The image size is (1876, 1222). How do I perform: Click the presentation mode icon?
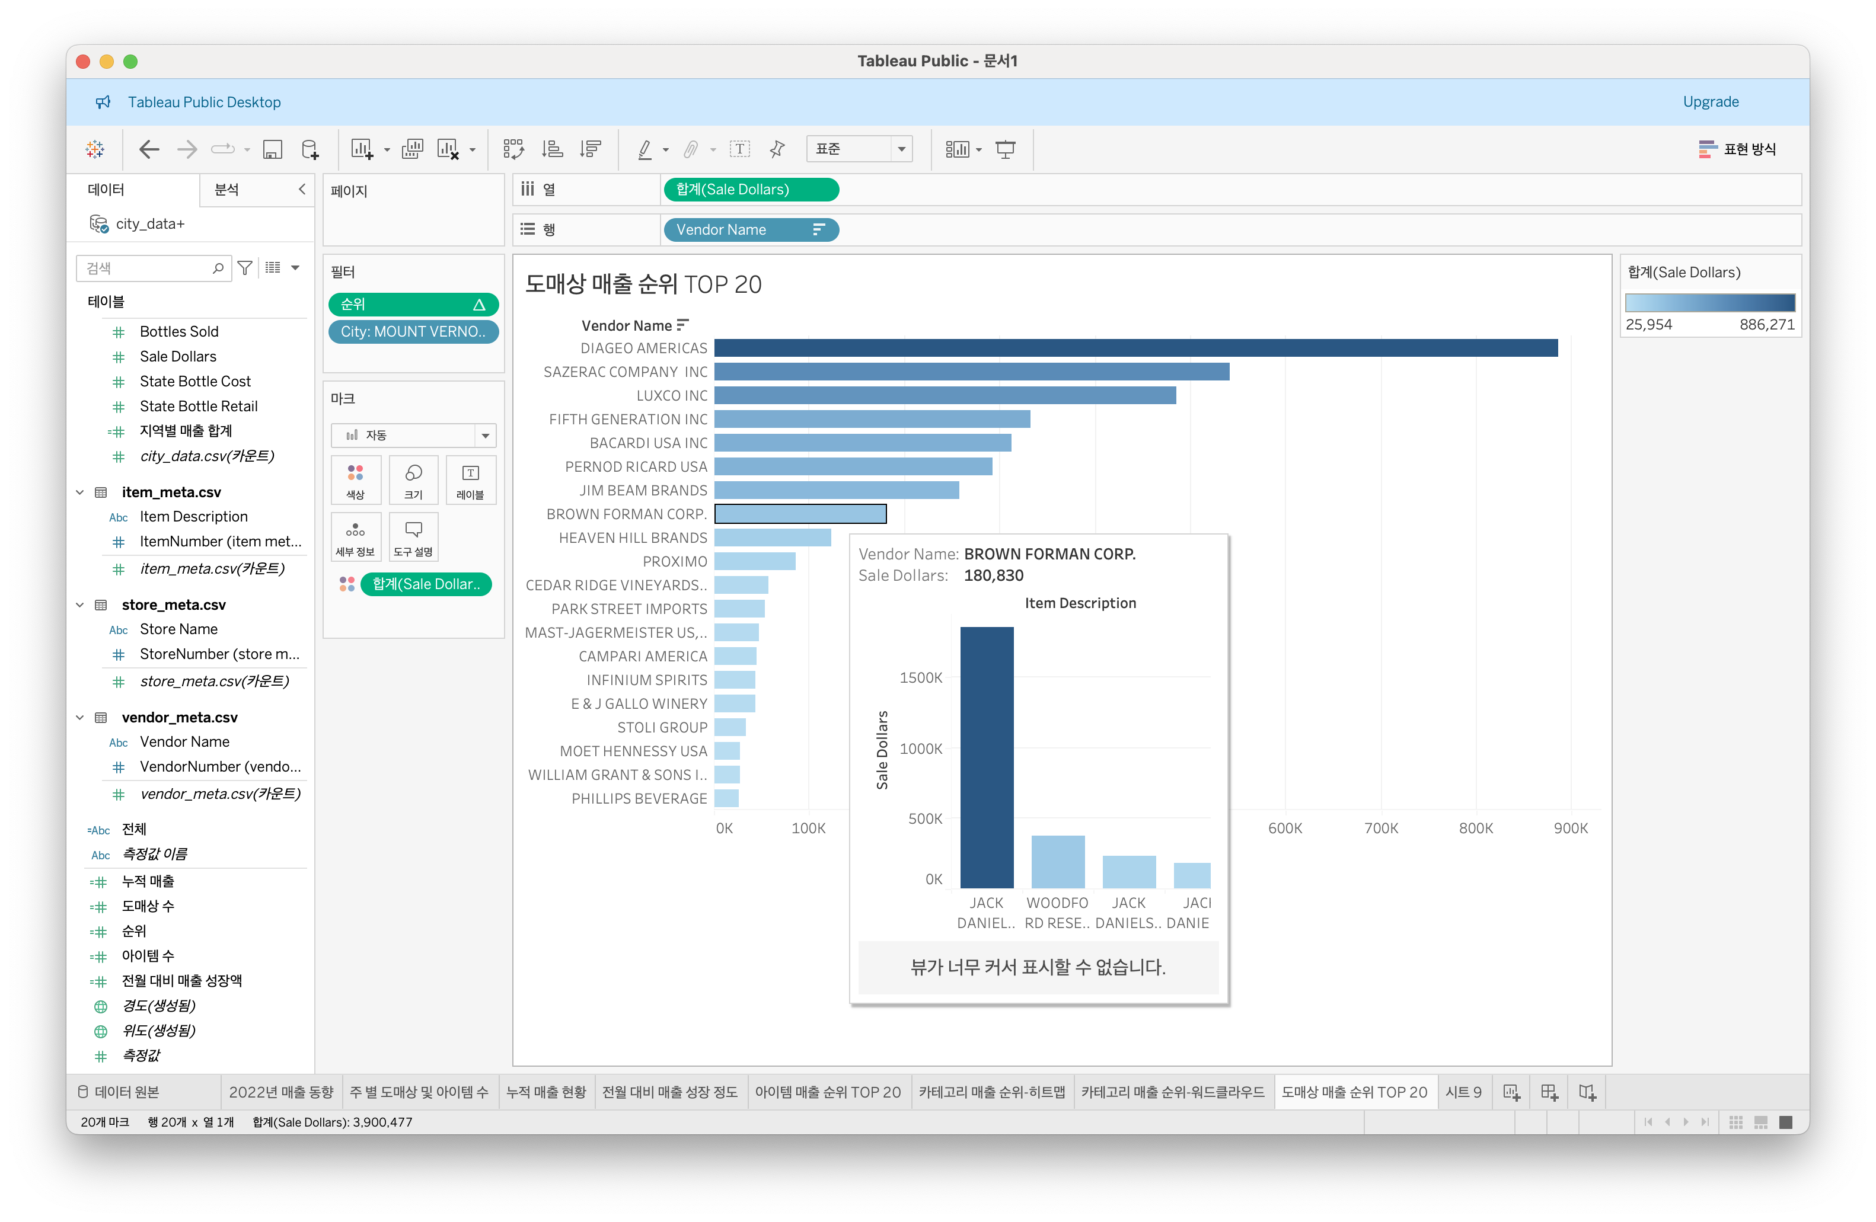(x=1005, y=149)
